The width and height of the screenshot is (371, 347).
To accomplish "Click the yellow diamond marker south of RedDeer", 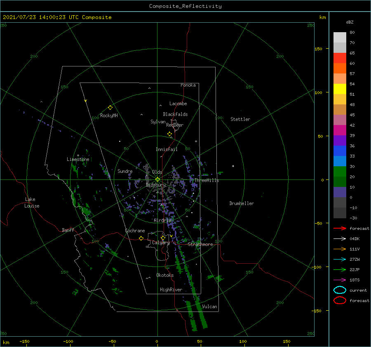I will pyautogui.click(x=169, y=134).
